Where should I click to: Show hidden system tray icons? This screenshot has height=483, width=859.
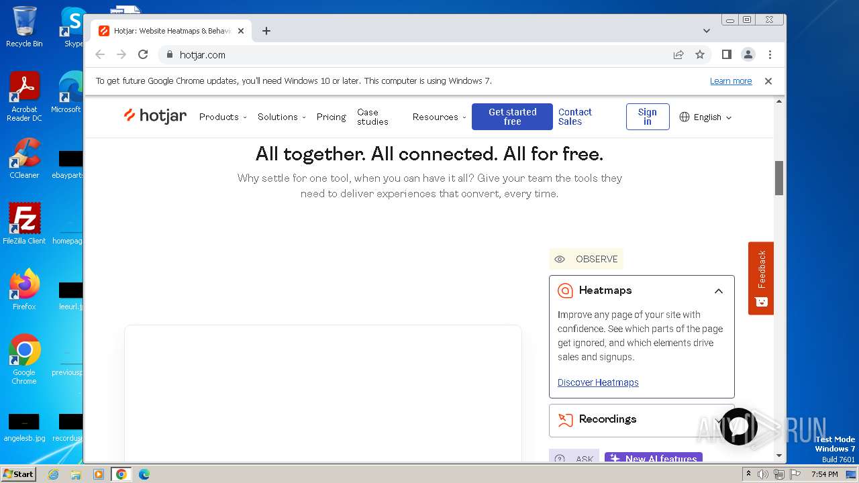point(747,474)
